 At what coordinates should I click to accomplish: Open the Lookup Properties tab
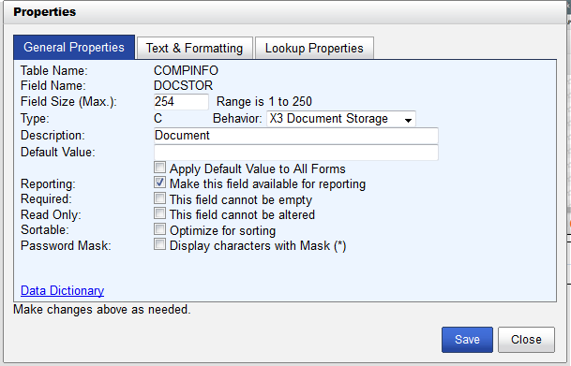point(314,48)
